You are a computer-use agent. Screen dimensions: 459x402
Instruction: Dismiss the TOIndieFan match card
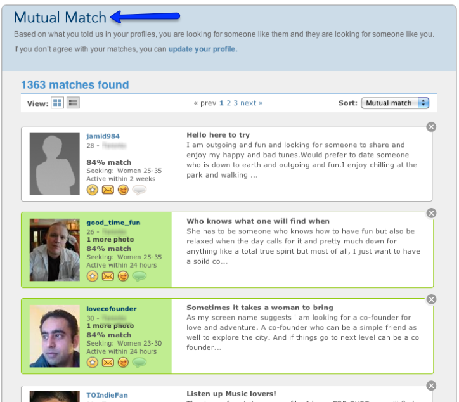431,386
